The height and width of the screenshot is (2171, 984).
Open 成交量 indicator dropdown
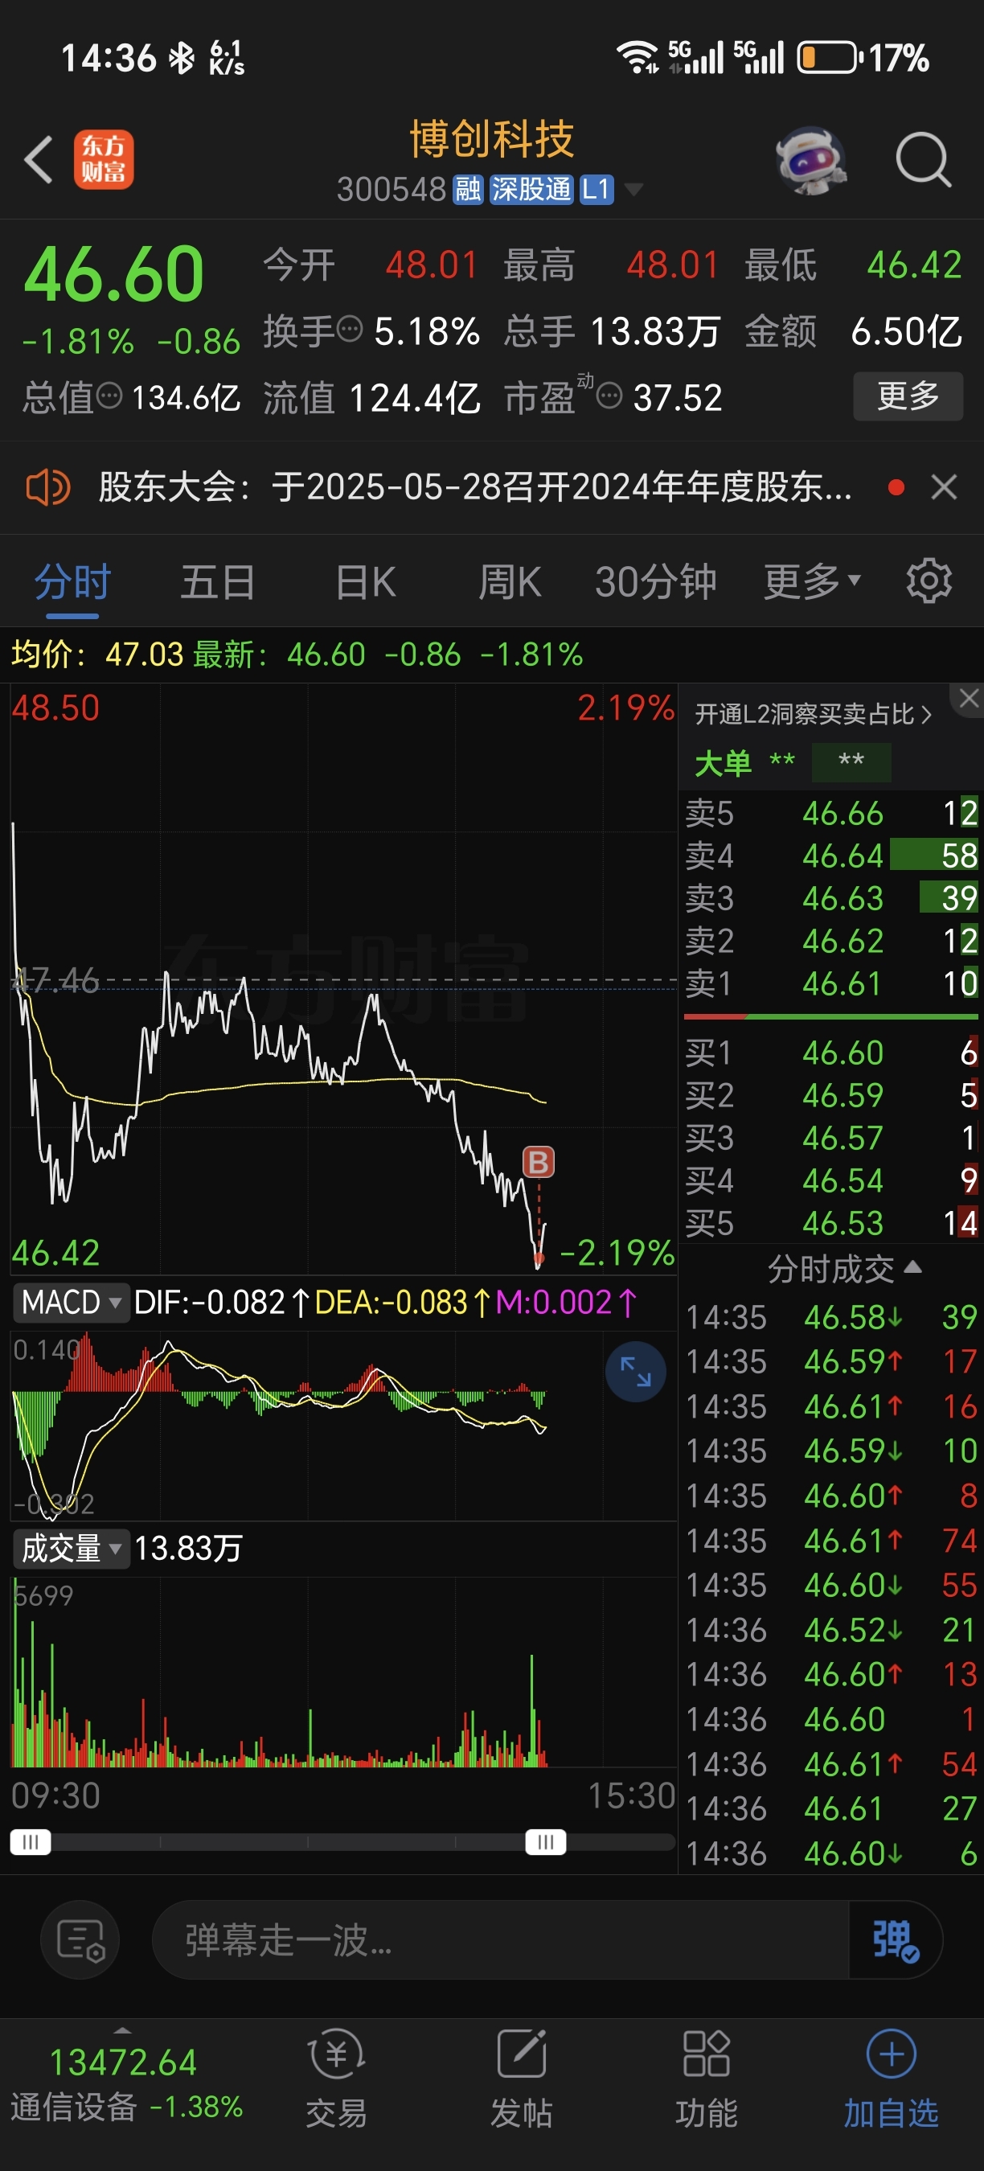(x=71, y=1548)
